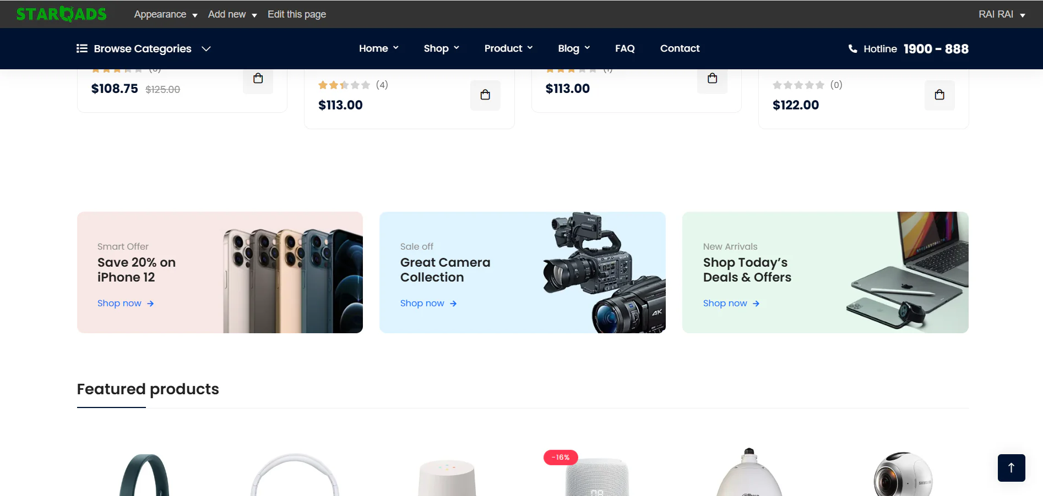Click the Hotline phone icon
Viewport: 1043px width, 496px height.
point(853,49)
